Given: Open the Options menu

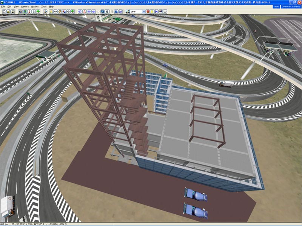Looking at the screenshot, I should pyautogui.click(x=35, y=6).
